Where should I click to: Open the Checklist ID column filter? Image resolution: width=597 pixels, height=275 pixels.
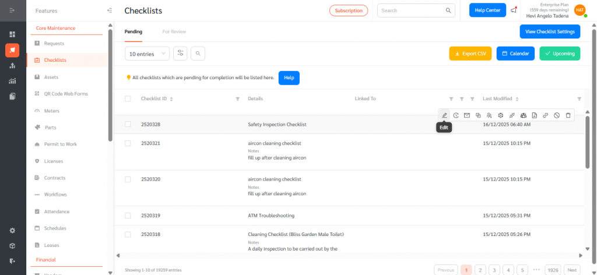point(237,99)
